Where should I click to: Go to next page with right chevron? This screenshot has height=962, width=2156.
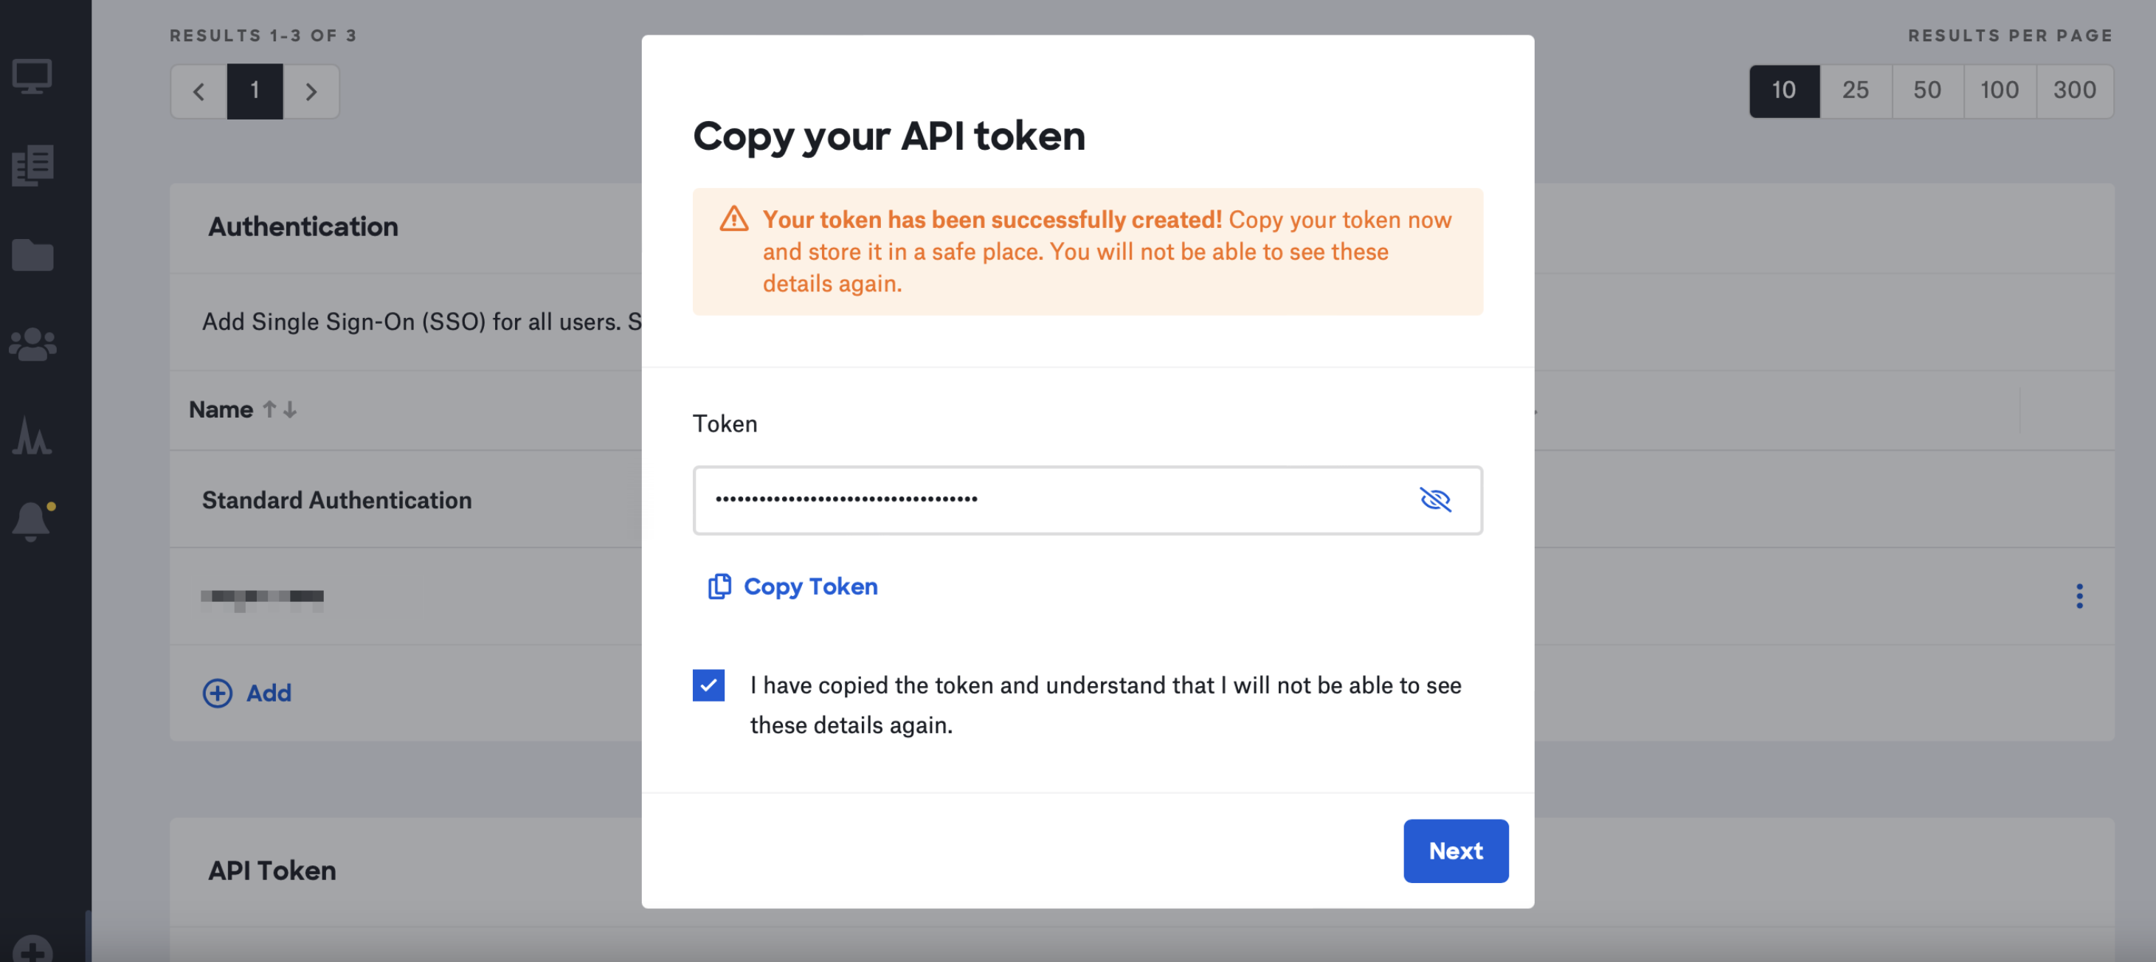point(311,90)
